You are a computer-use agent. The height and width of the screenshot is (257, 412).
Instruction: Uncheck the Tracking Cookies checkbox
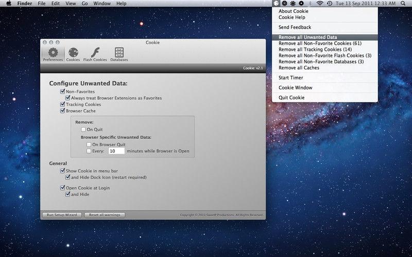[62, 104]
